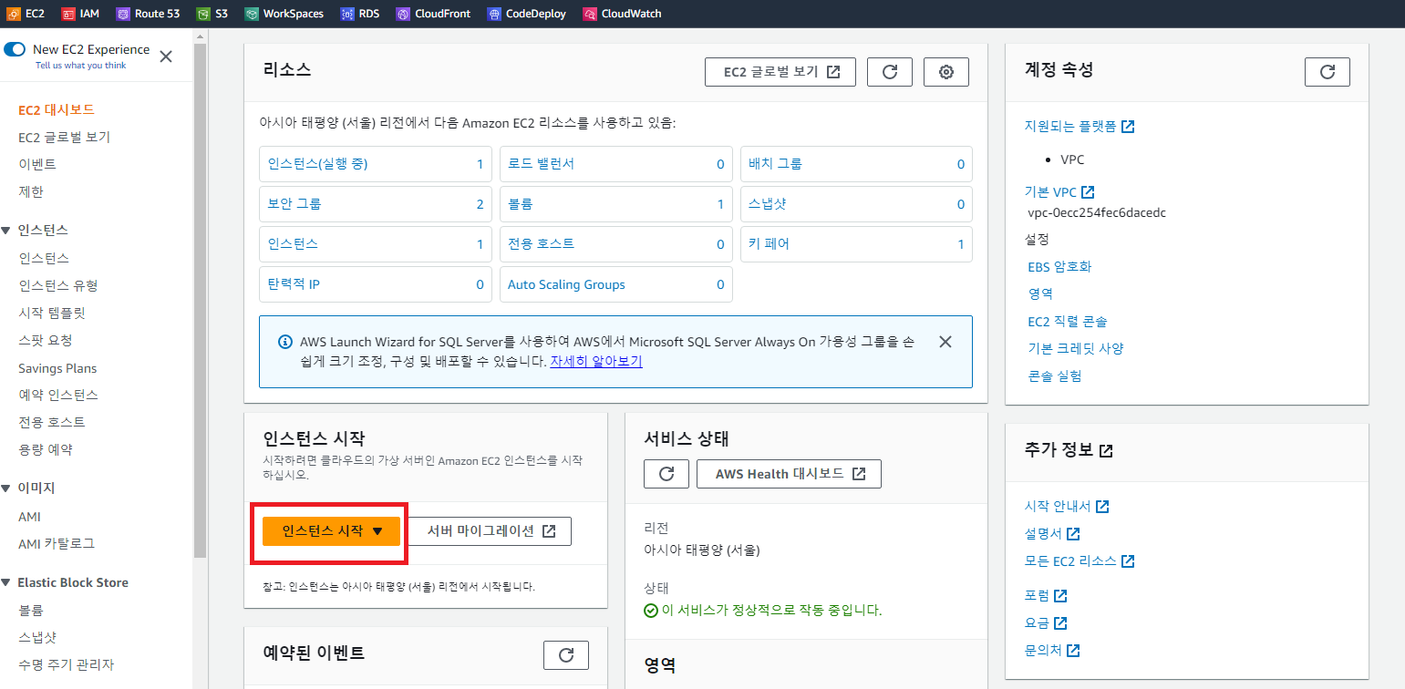Open the IAM service shortcut
The width and height of the screenshot is (1405, 689).
tap(80, 14)
